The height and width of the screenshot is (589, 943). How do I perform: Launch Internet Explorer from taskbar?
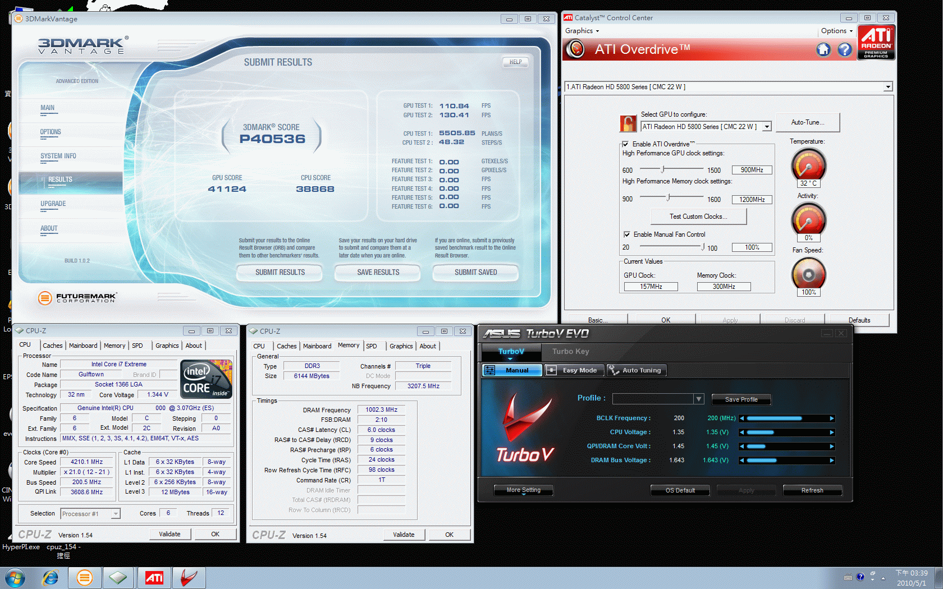click(51, 578)
